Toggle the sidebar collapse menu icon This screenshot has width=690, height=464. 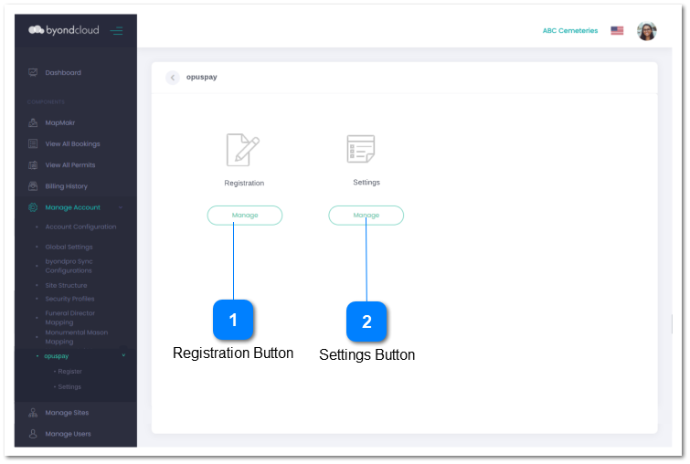coord(117,31)
